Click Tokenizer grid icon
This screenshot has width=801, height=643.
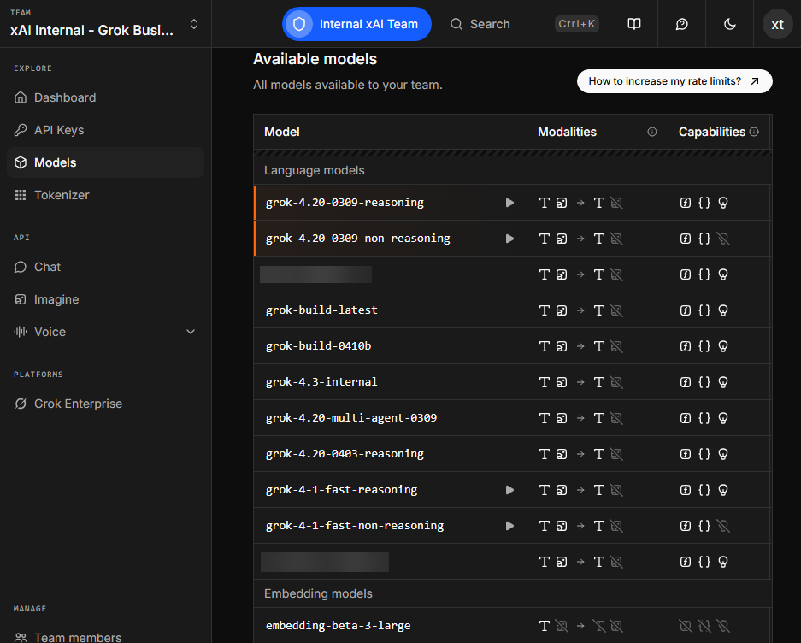pyautogui.click(x=21, y=195)
